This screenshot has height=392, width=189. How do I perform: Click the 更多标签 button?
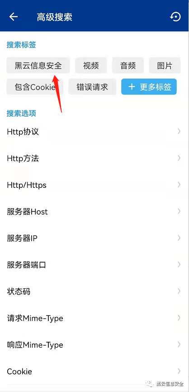click(149, 87)
